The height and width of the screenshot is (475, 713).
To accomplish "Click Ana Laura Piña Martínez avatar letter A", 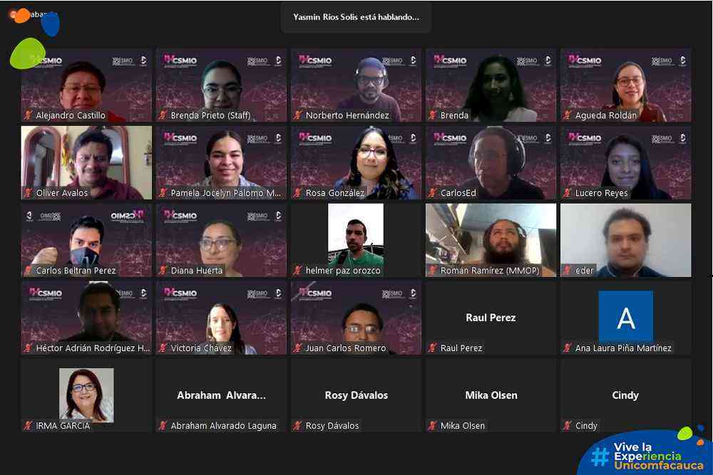I will pos(626,317).
